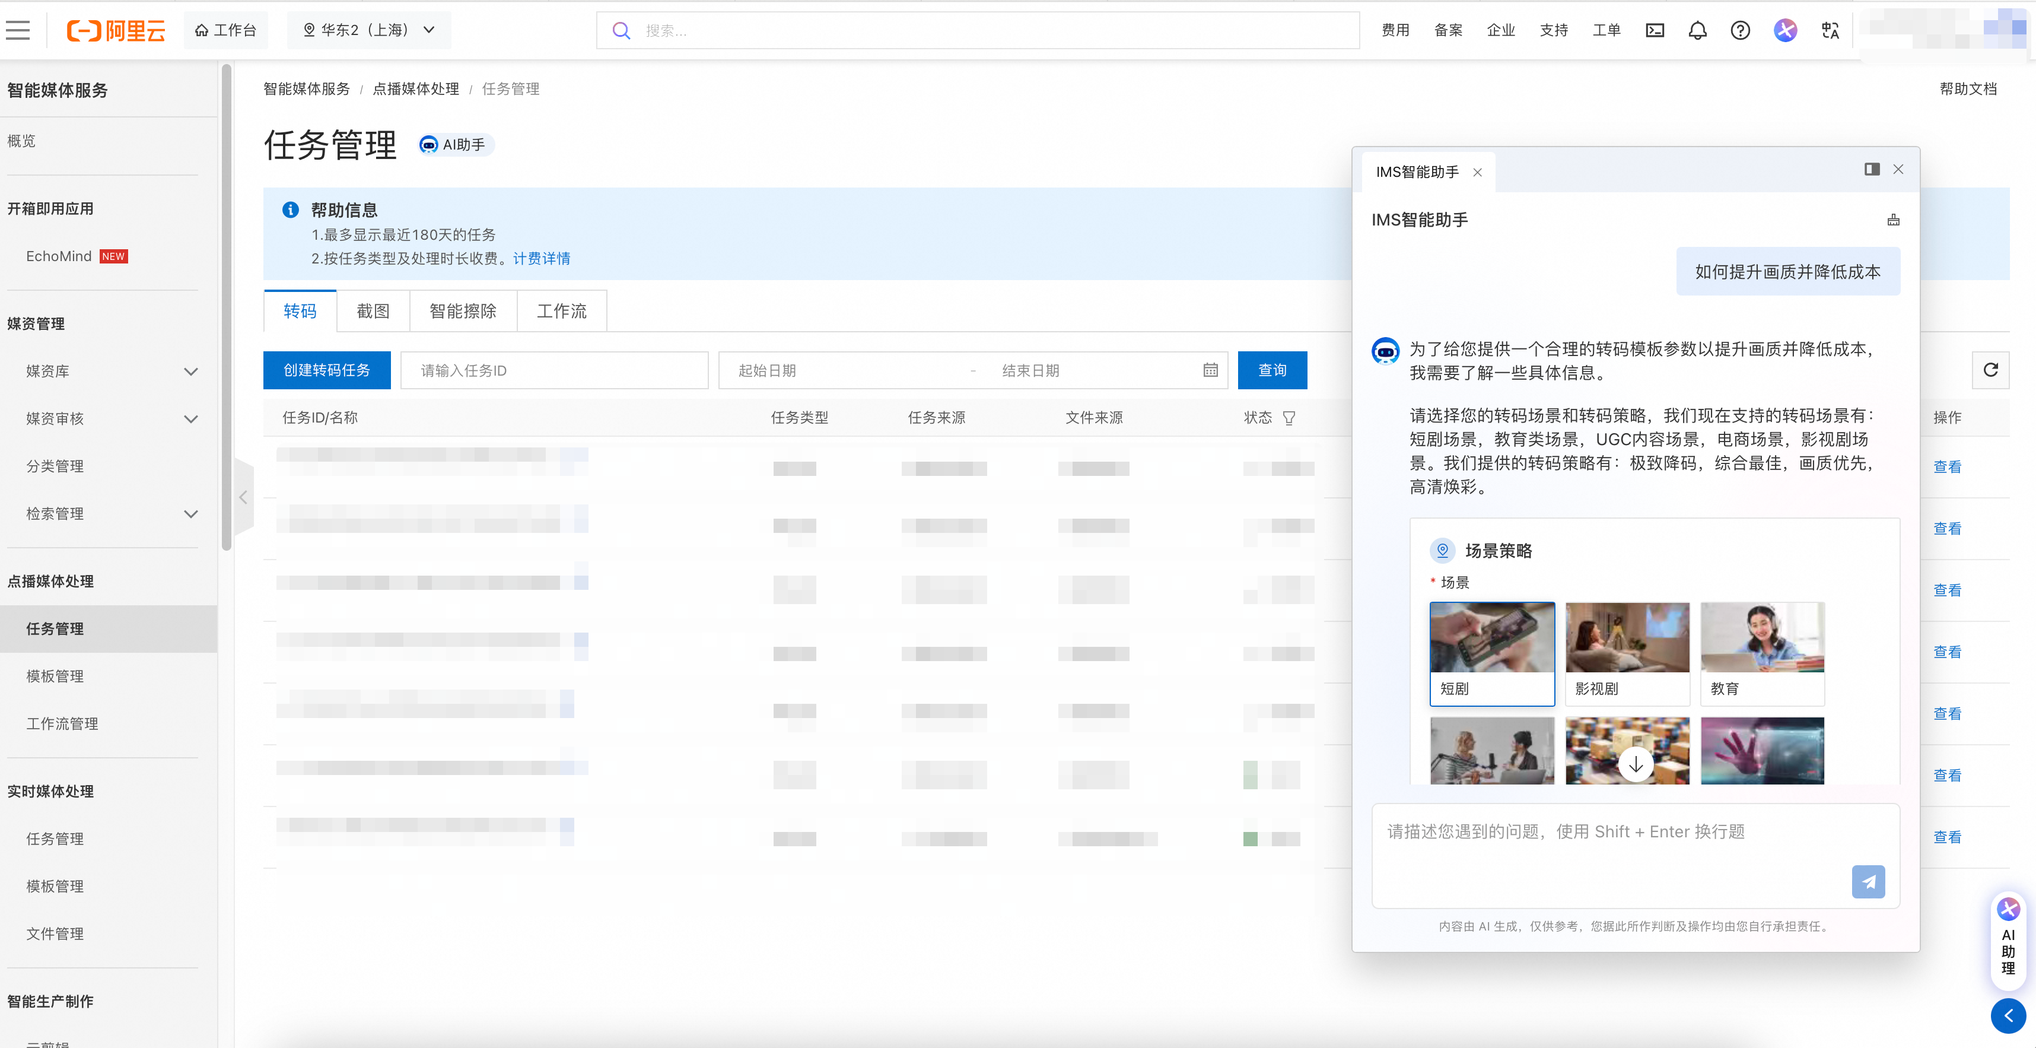This screenshot has width=2036, height=1048.
Task: Clear the IMS assistant chat history
Action: (x=1893, y=220)
